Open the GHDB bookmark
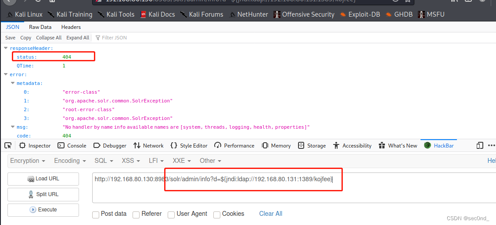496x225 pixels. [399, 14]
